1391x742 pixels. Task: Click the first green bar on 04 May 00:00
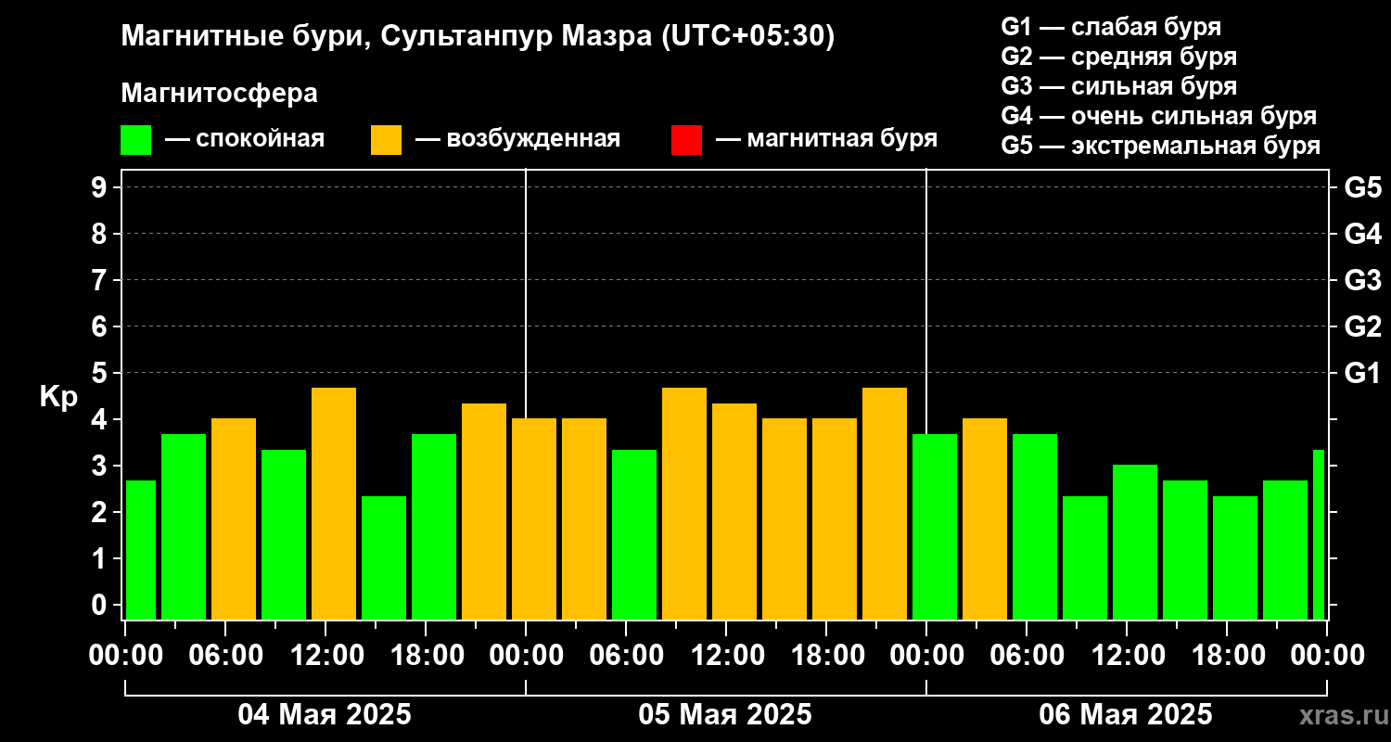[x=141, y=550]
